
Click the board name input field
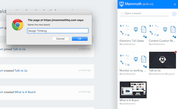click(58, 31)
